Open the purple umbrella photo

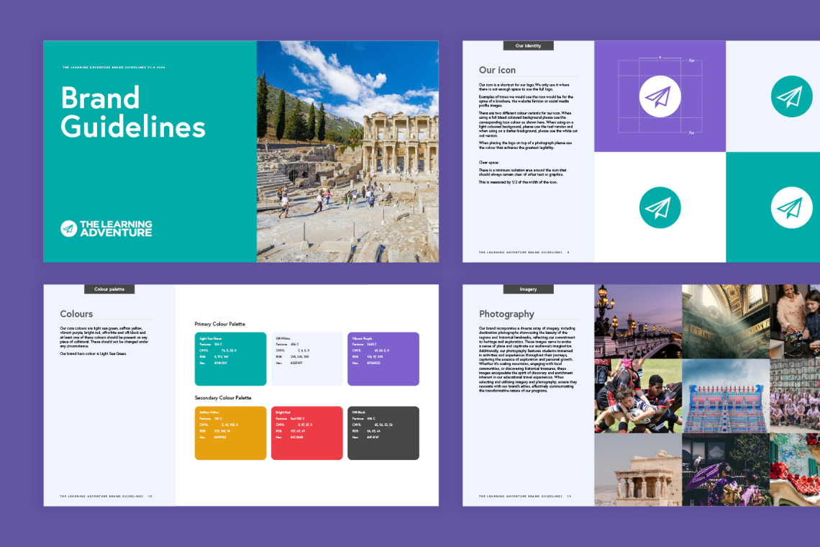pyautogui.click(x=726, y=469)
